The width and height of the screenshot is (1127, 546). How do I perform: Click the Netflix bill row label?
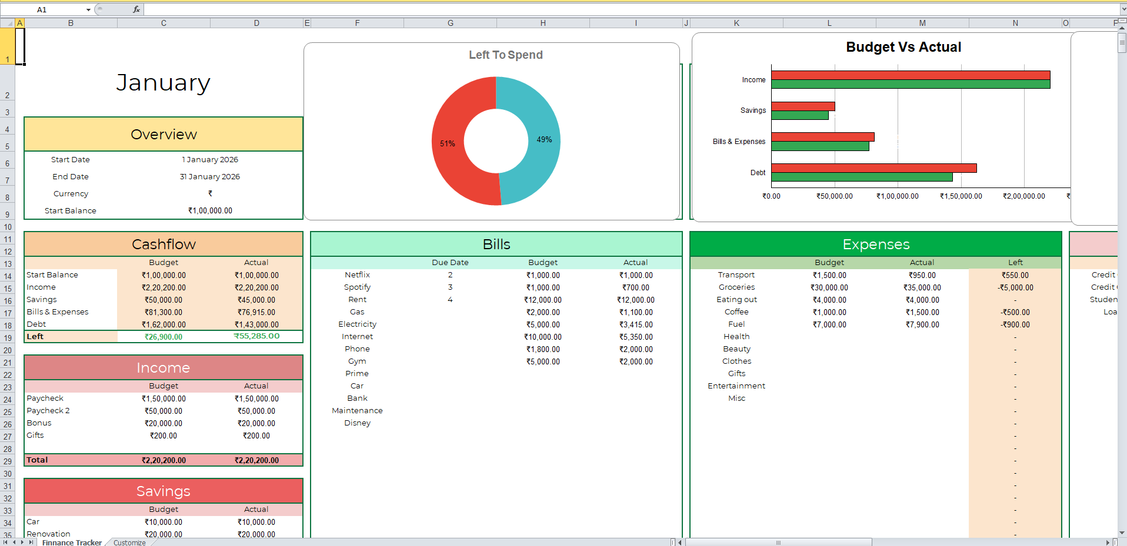coord(357,275)
